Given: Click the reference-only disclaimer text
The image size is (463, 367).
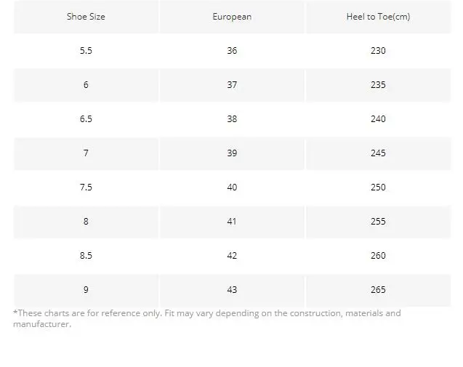Looking at the screenshot, I should coord(207,318).
